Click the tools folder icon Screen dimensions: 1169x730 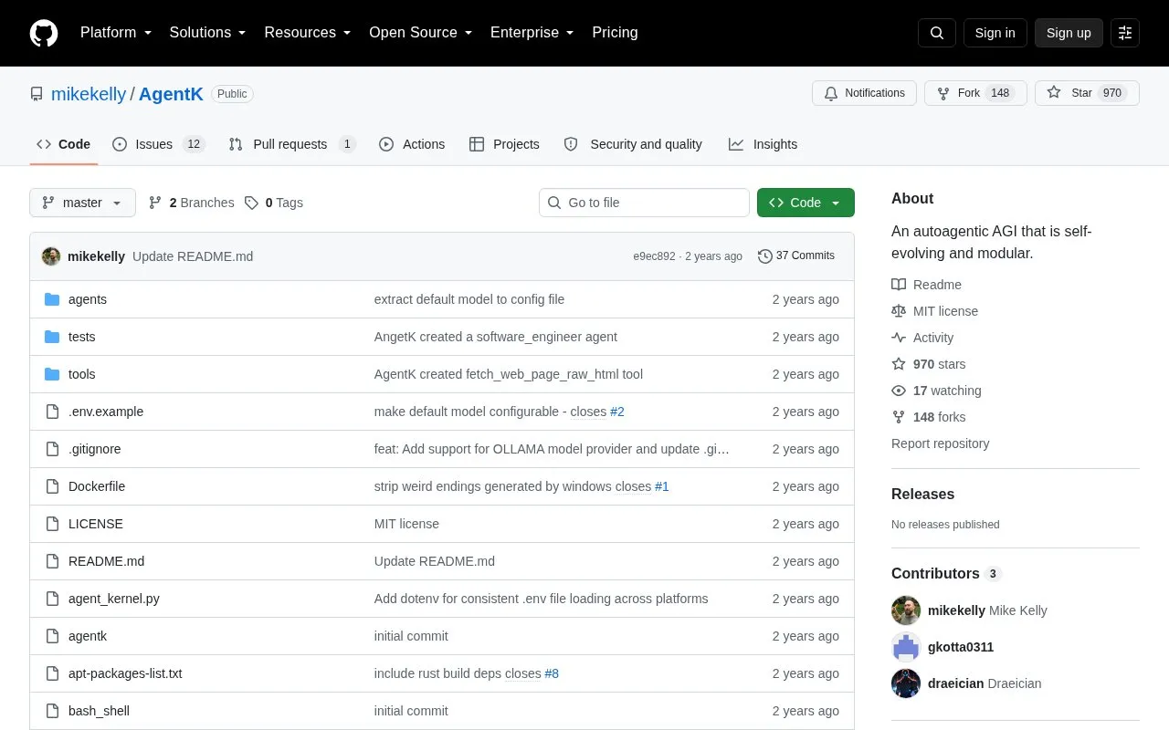point(52,374)
